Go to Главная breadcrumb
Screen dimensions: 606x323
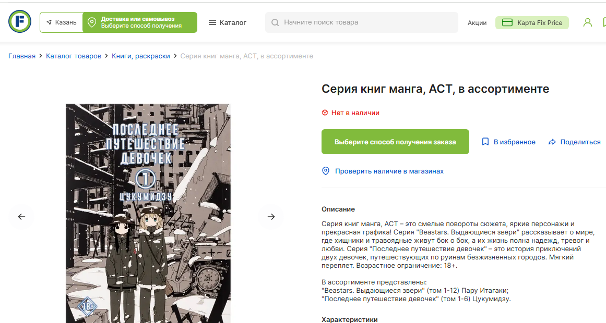pyautogui.click(x=22, y=56)
